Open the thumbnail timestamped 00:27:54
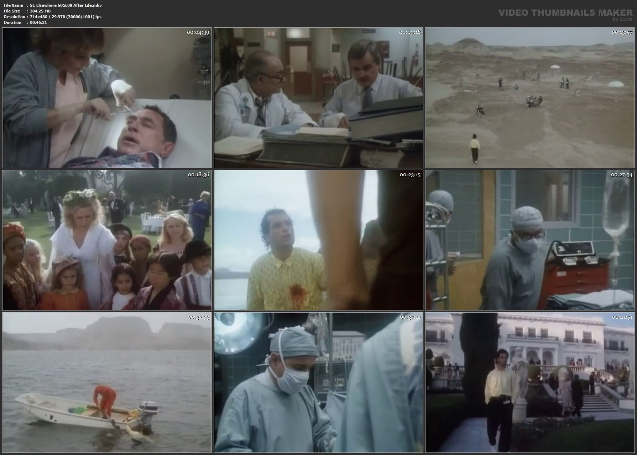 (x=530, y=240)
